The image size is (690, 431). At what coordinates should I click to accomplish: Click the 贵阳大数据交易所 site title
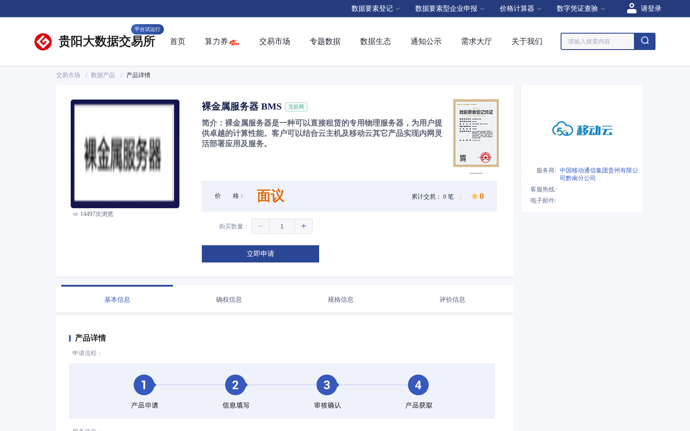coord(107,41)
